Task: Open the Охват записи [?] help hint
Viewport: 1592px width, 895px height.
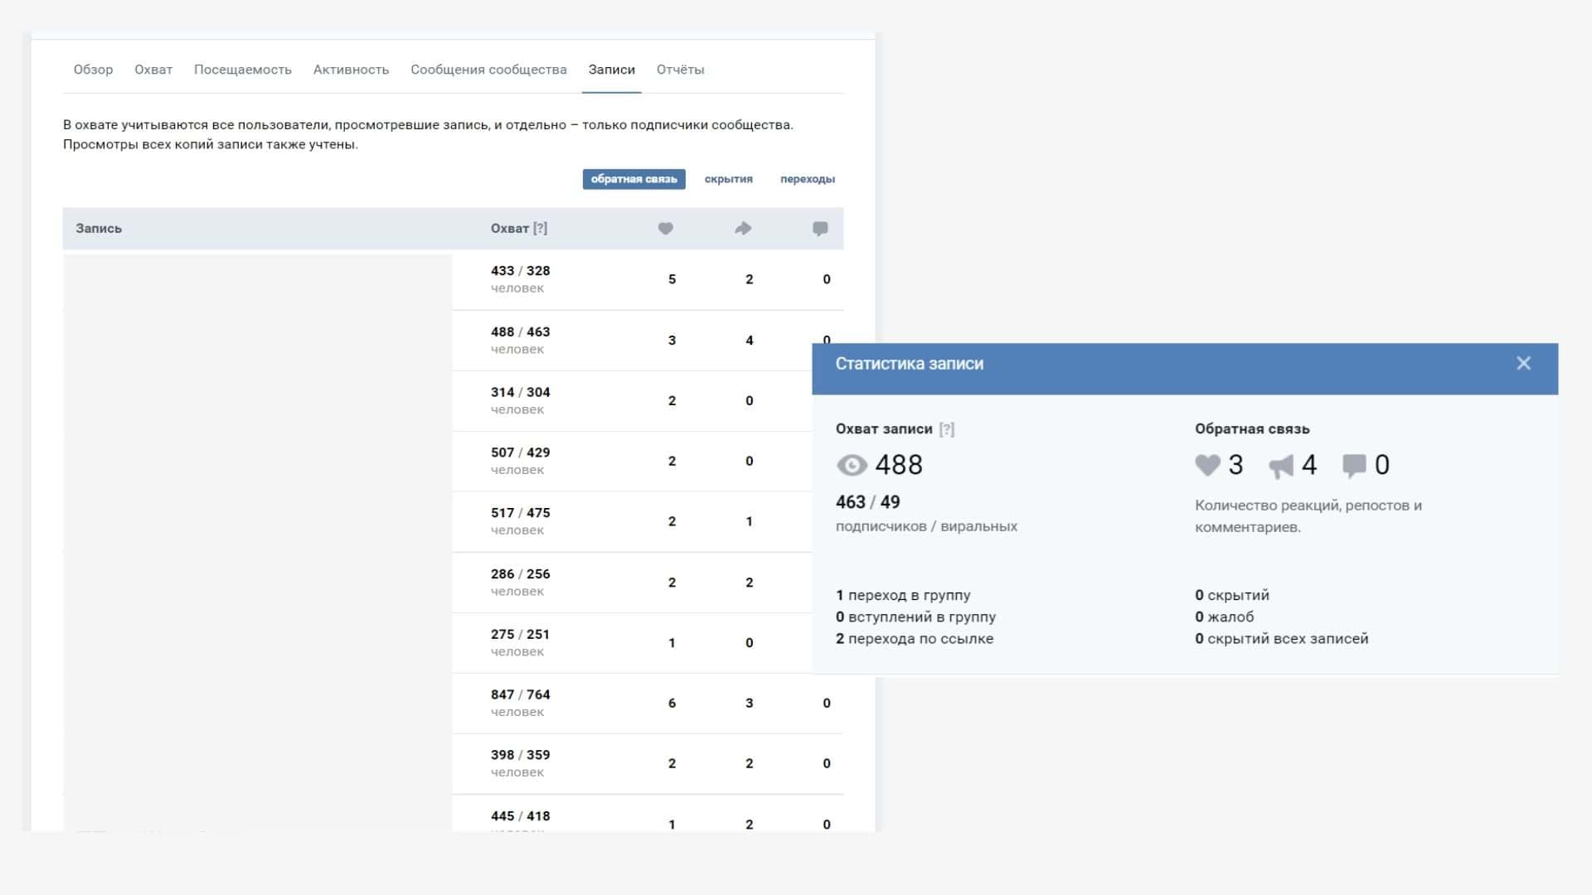Action: point(946,429)
